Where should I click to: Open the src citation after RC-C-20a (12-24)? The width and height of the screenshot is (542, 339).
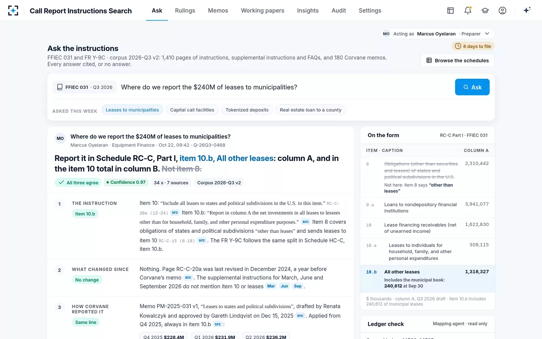[175, 213]
